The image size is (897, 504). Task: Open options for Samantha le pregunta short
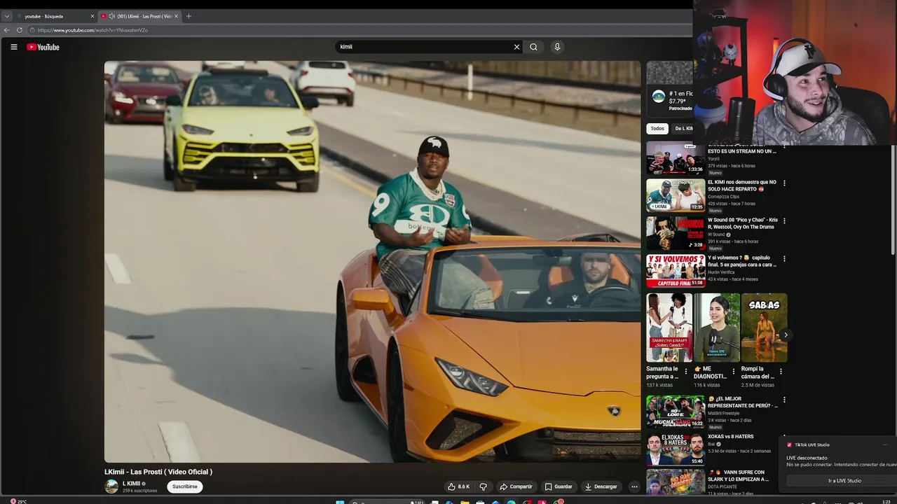pos(686,372)
